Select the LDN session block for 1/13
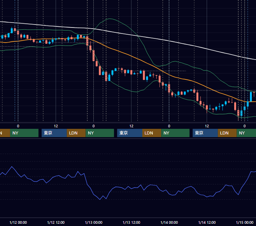The height and width of the screenshot is (226, 256). 152,133
